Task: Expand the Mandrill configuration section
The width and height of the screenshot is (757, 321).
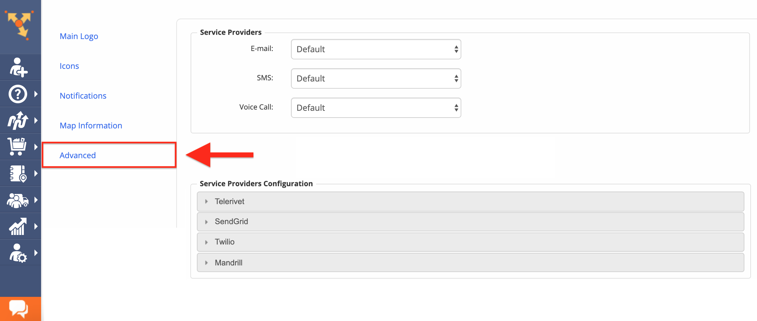Action: pyautogui.click(x=470, y=262)
